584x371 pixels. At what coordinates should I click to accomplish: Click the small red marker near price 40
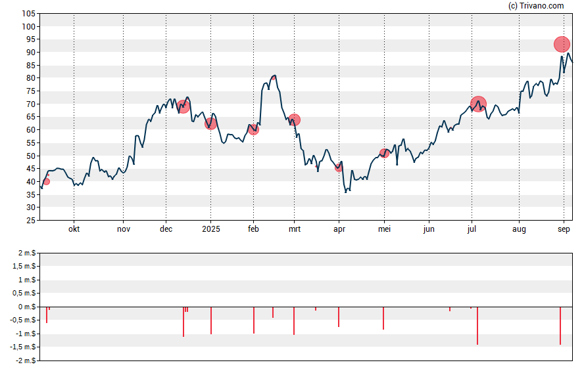pos(46,181)
